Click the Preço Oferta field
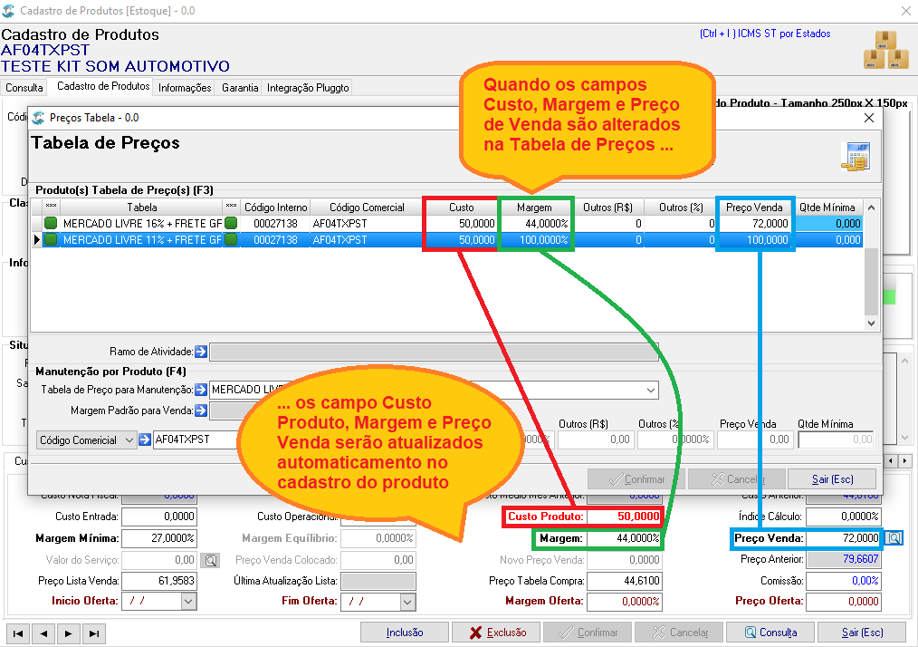 pyautogui.click(x=843, y=602)
